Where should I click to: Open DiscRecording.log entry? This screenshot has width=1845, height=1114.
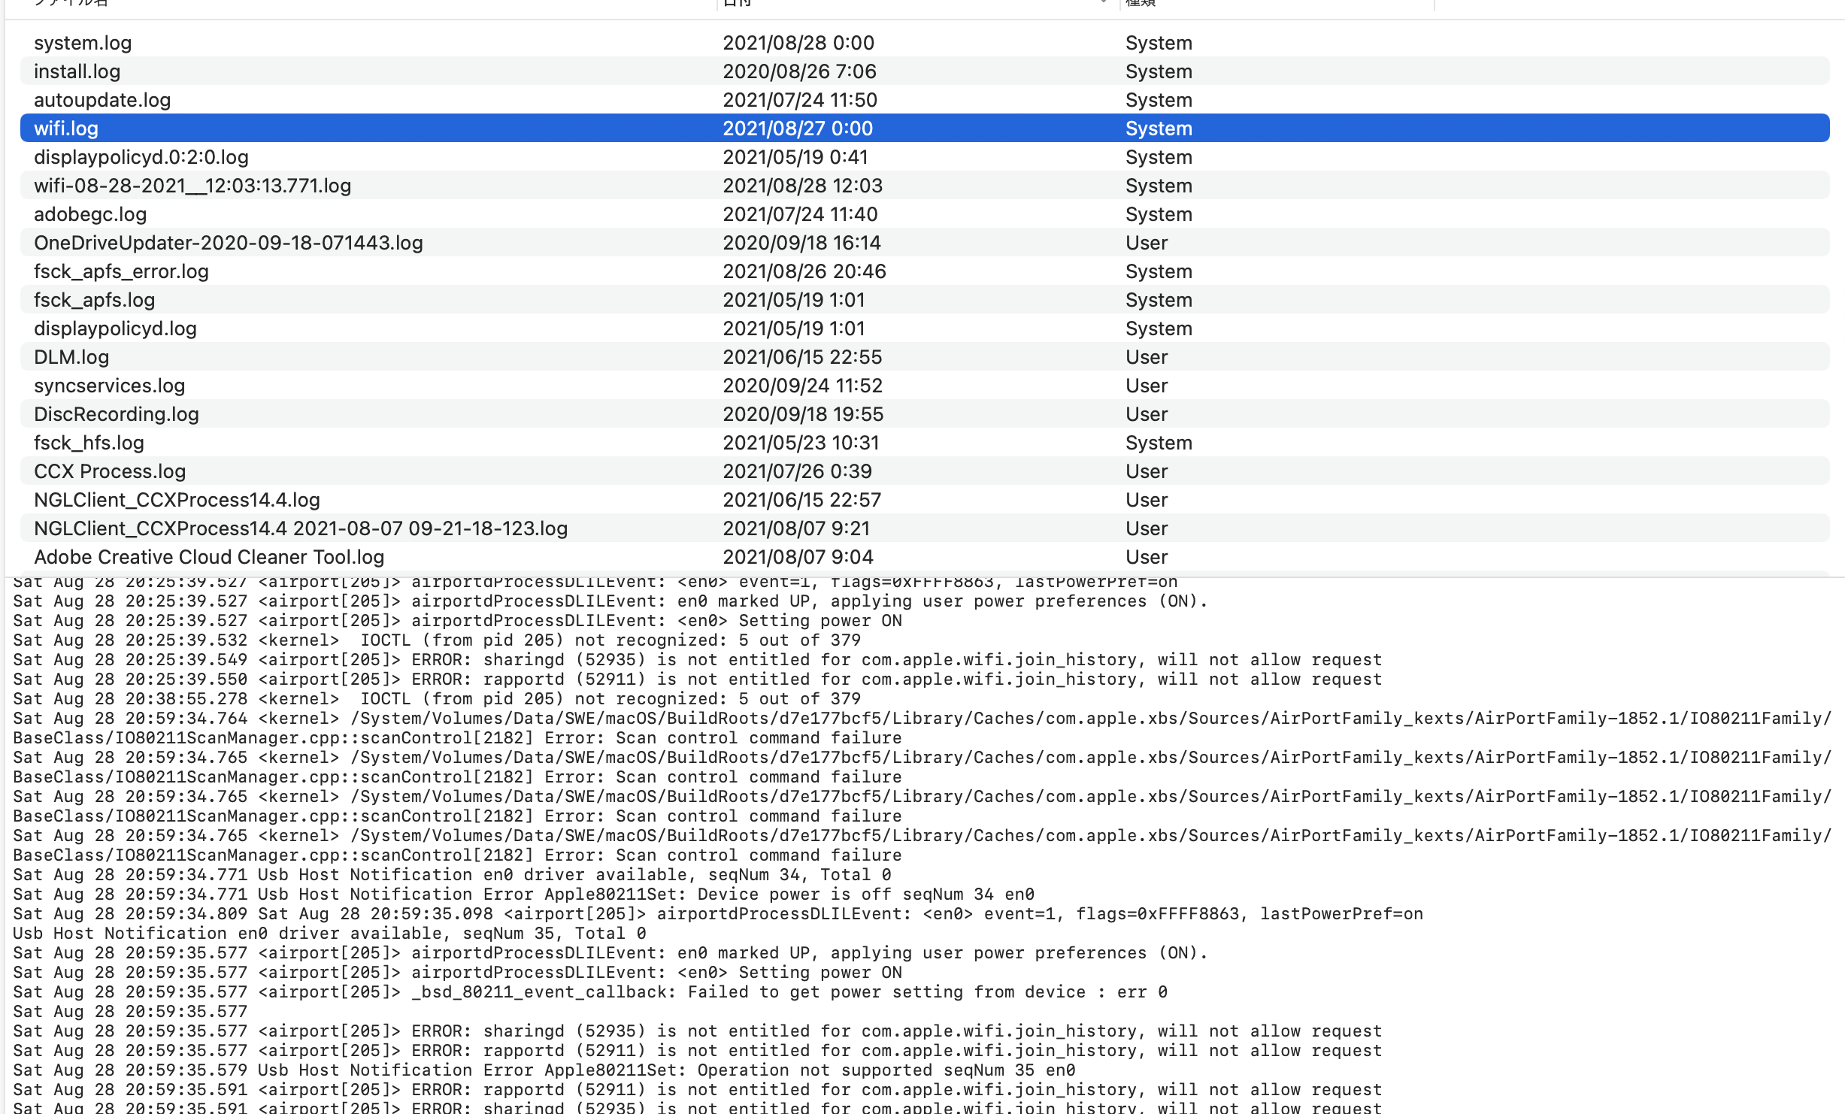click(117, 414)
